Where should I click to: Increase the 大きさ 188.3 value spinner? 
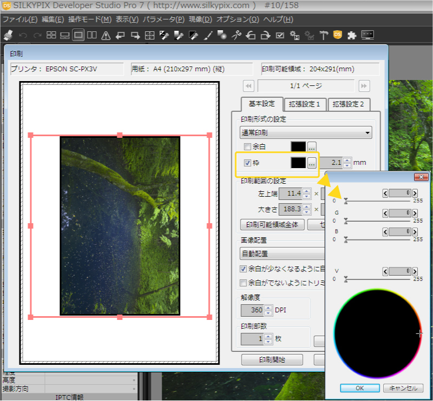coord(307,206)
